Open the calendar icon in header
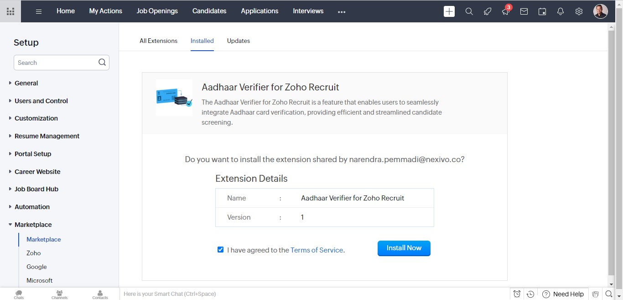623x300 pixels. coord(542,11)
